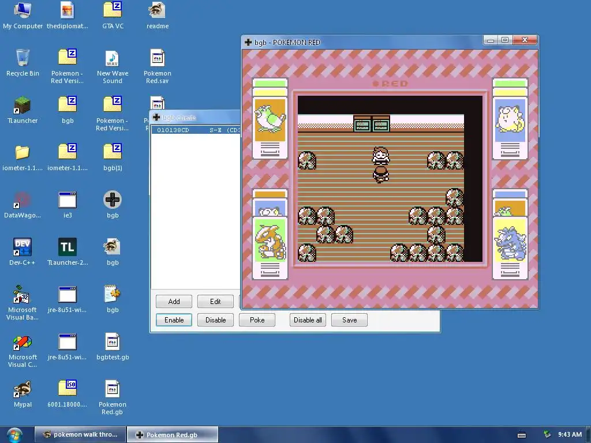This screenshot has height=443, width=591.
Task: Click the Disable all button
Action: click(x=308, y=320)
